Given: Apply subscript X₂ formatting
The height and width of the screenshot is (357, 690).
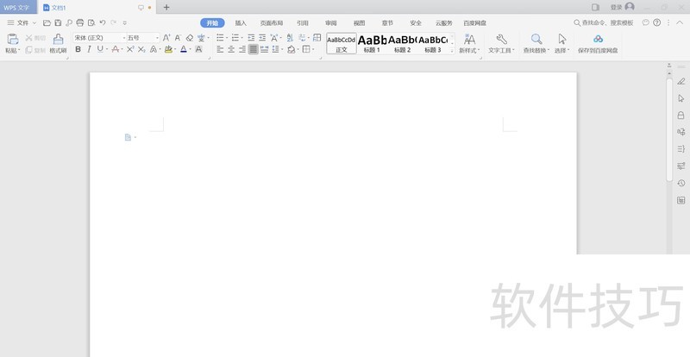Looking at the screenshot, I should click(141, 49).
